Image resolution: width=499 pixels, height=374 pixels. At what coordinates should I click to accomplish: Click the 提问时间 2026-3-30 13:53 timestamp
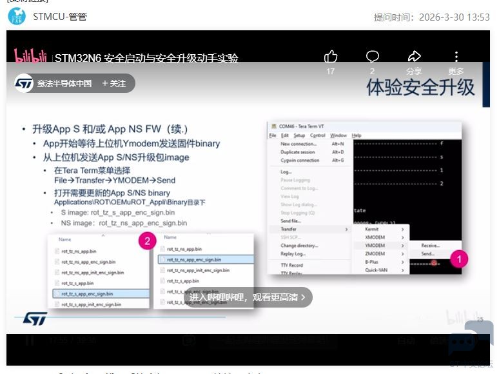[431, 17]
